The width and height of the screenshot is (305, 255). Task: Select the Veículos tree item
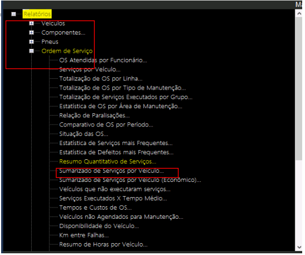(x=53, y=23)
